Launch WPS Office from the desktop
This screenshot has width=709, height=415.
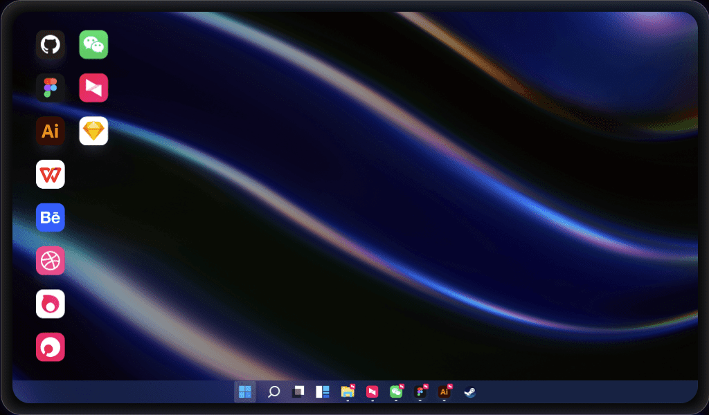(51, 174)
